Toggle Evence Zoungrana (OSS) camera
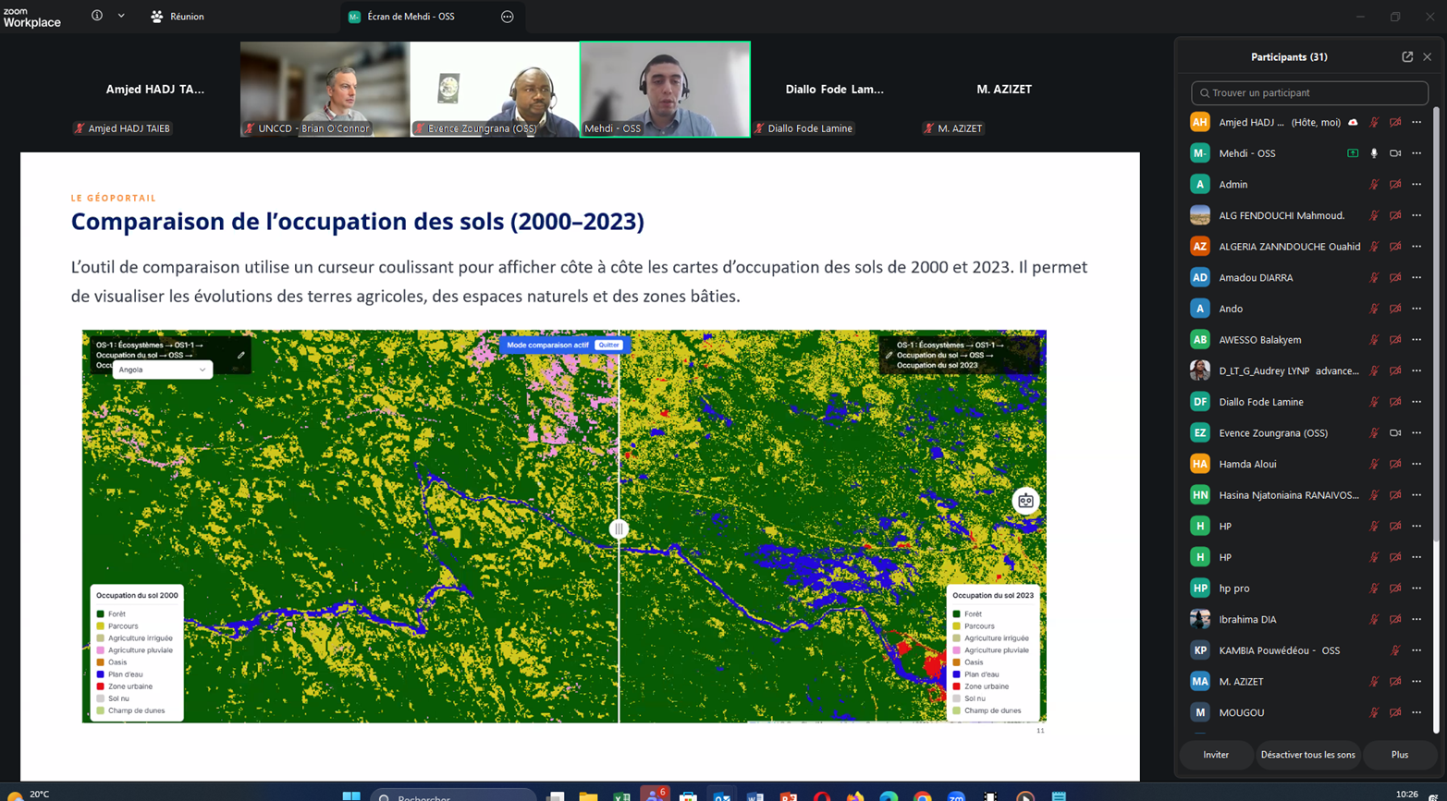 point(1395,432)
